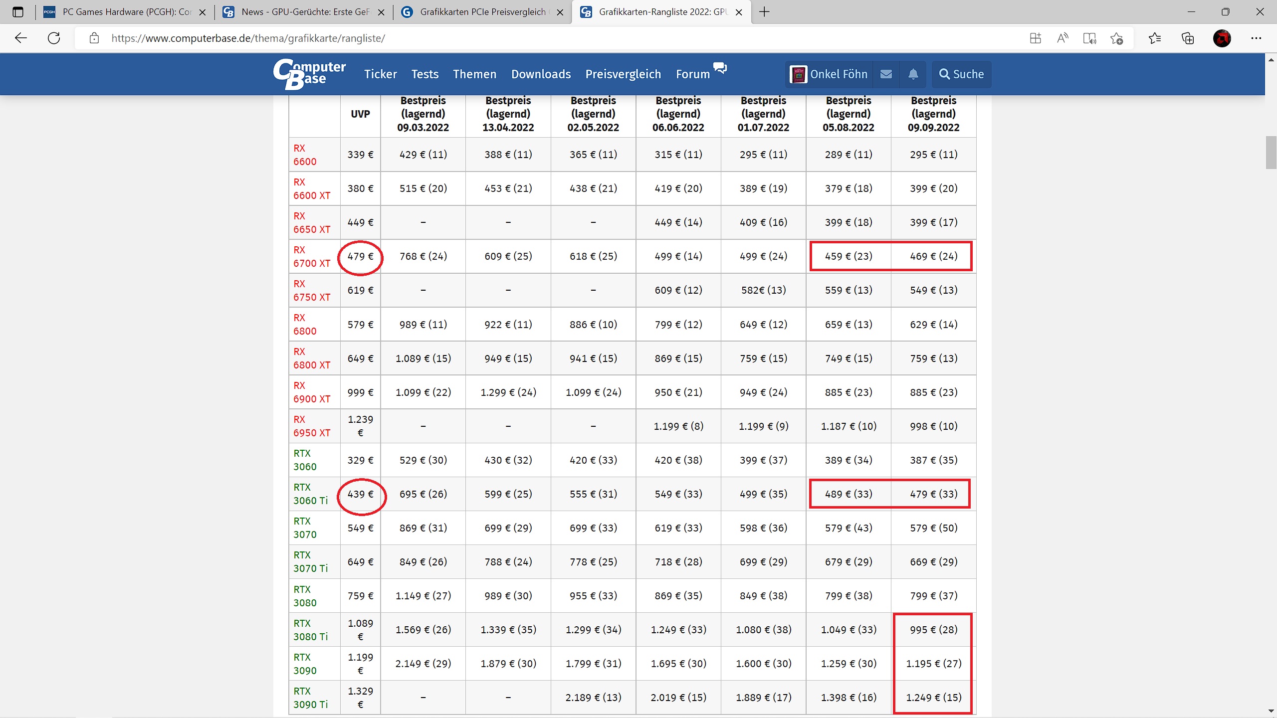The height and width of the screenshot is (718, 1277).
Task: Open the Preisvergleich navigation item
Action: tap(623, 74)
